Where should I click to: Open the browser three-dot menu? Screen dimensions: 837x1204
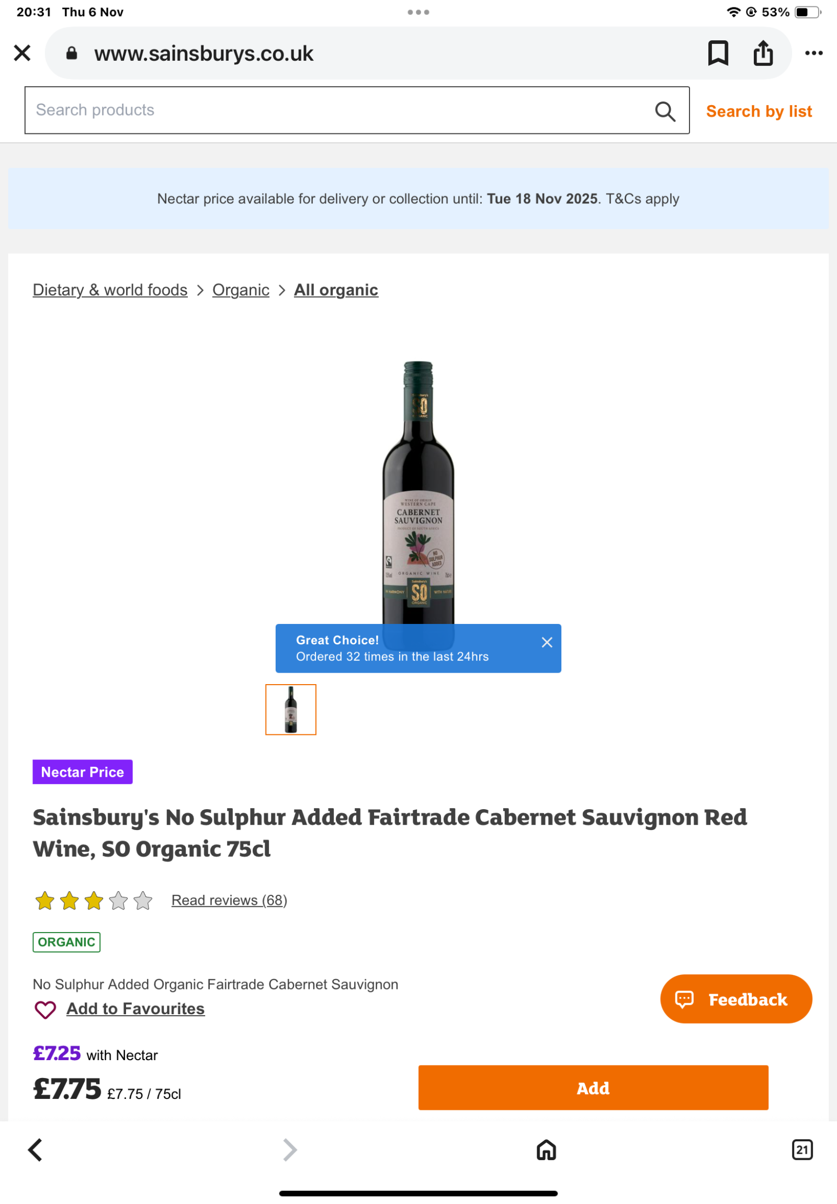[813, 53]
